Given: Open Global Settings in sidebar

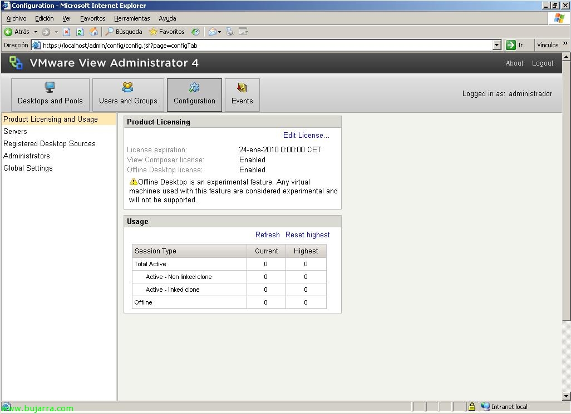Looking at the screenshot, I should coord(28,168).
